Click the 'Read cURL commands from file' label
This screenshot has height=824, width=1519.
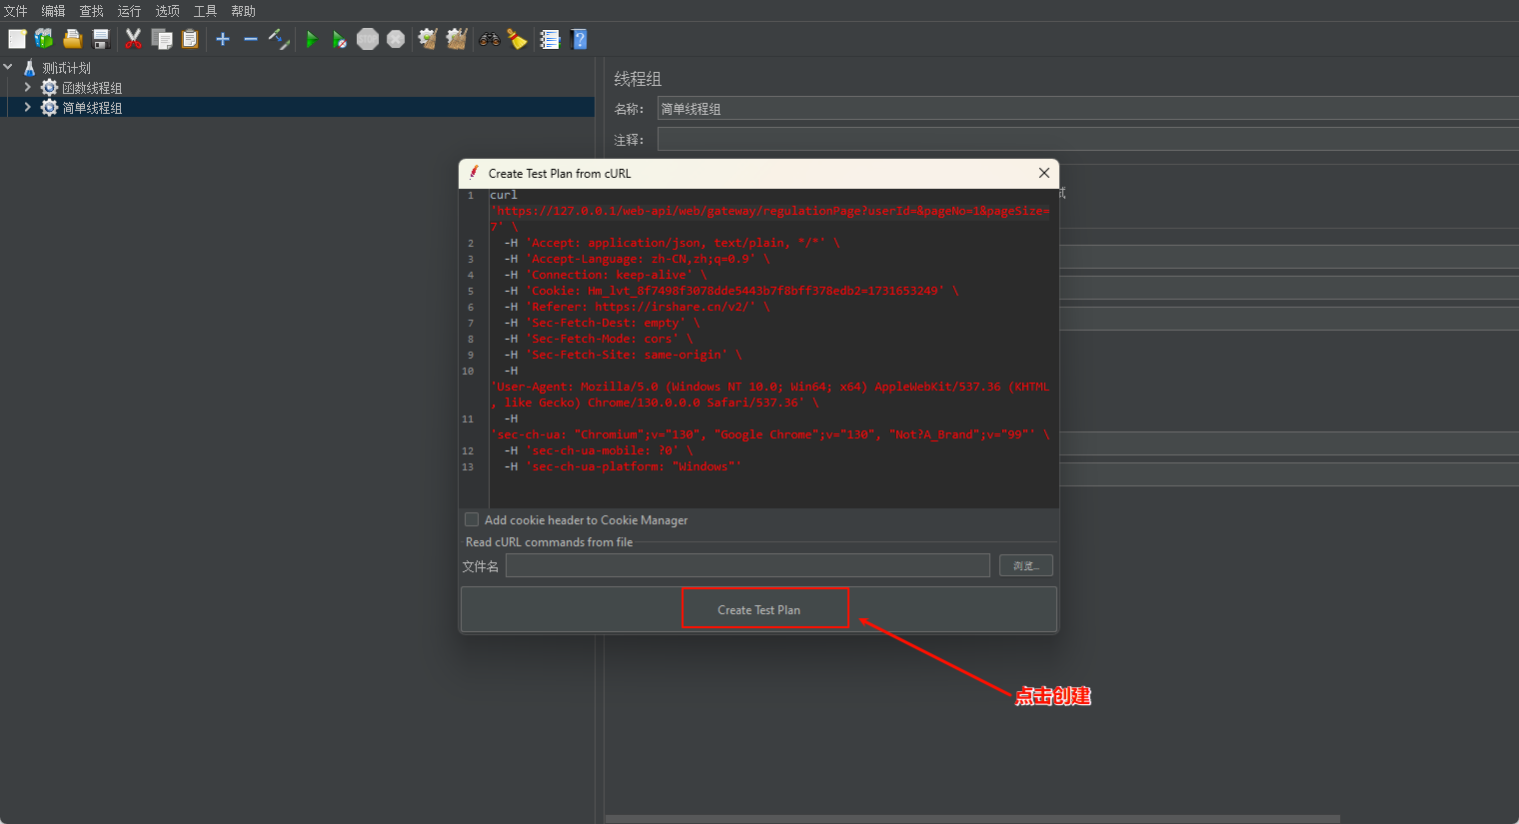tap(549, 542)
